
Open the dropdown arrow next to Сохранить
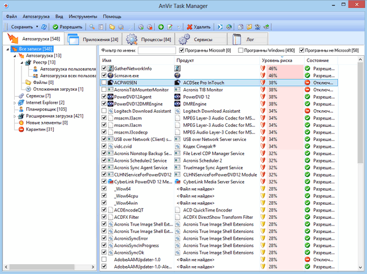pyautogui.click(x=37, y=27)
